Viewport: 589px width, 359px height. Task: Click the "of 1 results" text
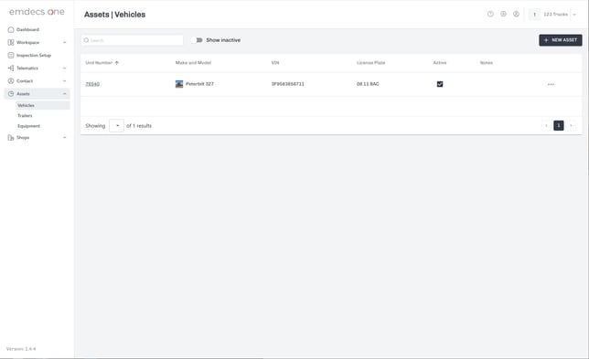(139, 126)
